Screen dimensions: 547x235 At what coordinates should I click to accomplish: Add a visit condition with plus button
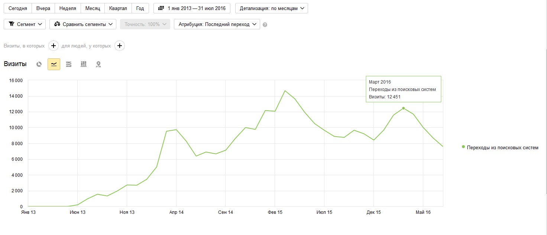pyautogui.click(x=54, y=46)
